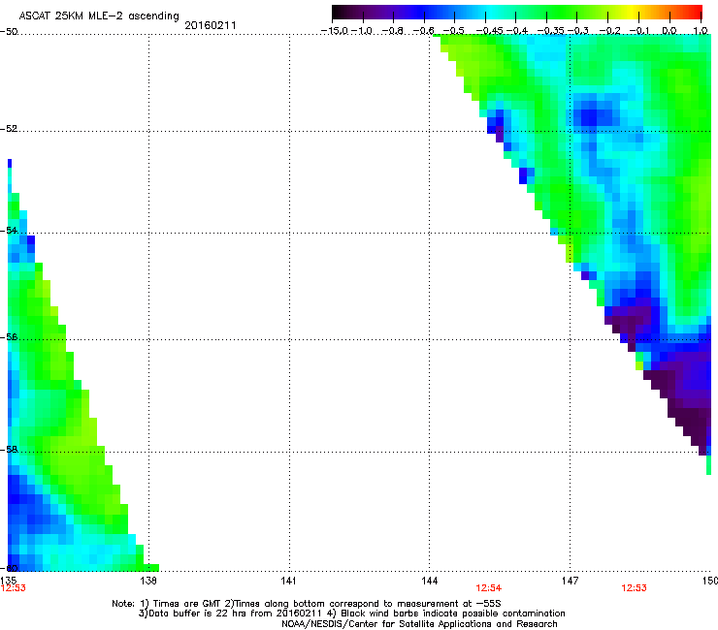Select the -58 latitude axis label

click(9, 450)
